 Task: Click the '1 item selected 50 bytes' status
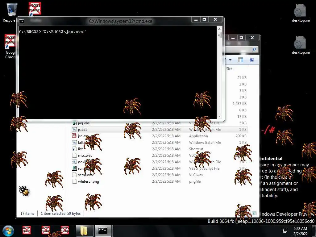coord(61,214)
